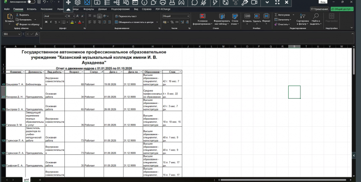This screenshot has width=361, height=182.
Task: Open overlay toolbar settings gear
Action: pyautogui.click(x=78, y=2)
